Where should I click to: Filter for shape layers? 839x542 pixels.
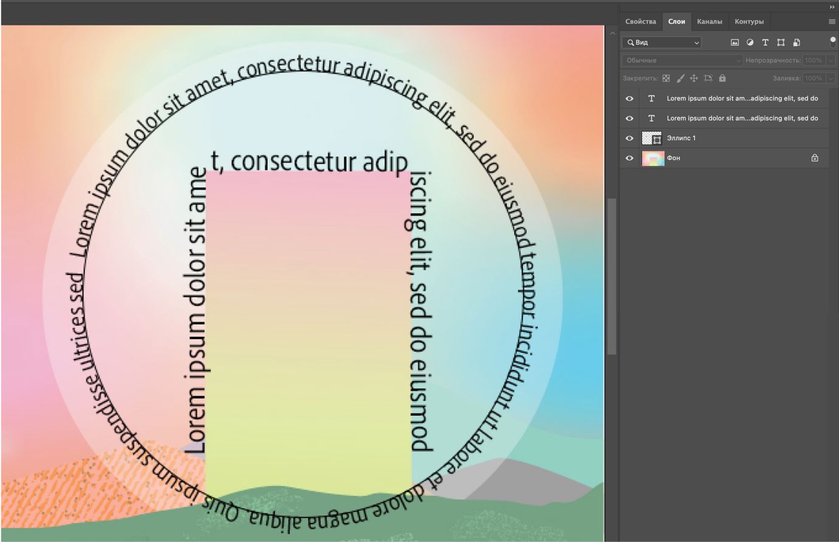(781, 43)
